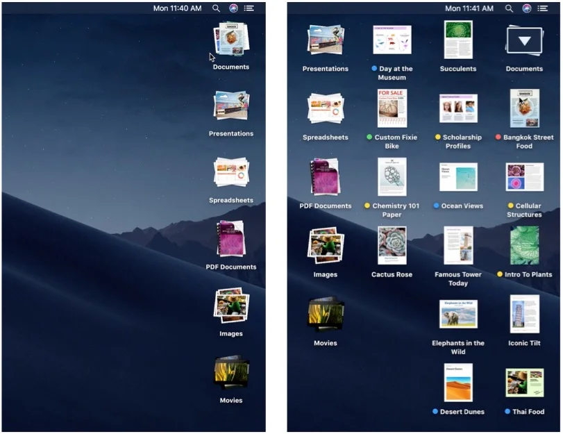
Task: Click Spotlight search icon in left menu bar
Action: click(x=216, y=8)
